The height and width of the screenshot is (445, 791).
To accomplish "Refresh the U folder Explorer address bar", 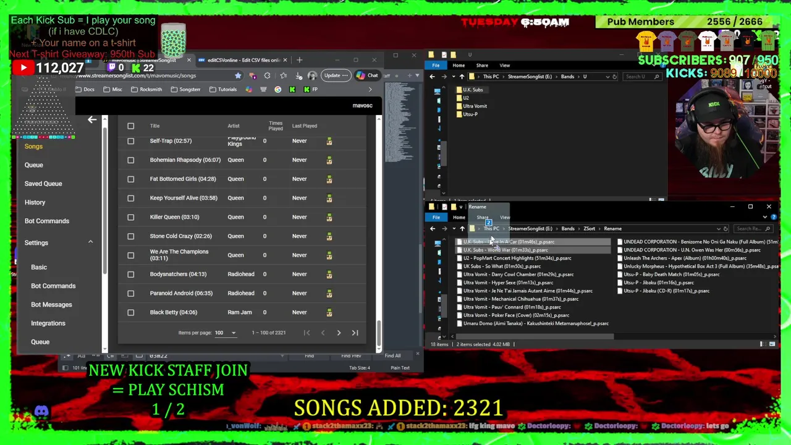I will [614, 77].
